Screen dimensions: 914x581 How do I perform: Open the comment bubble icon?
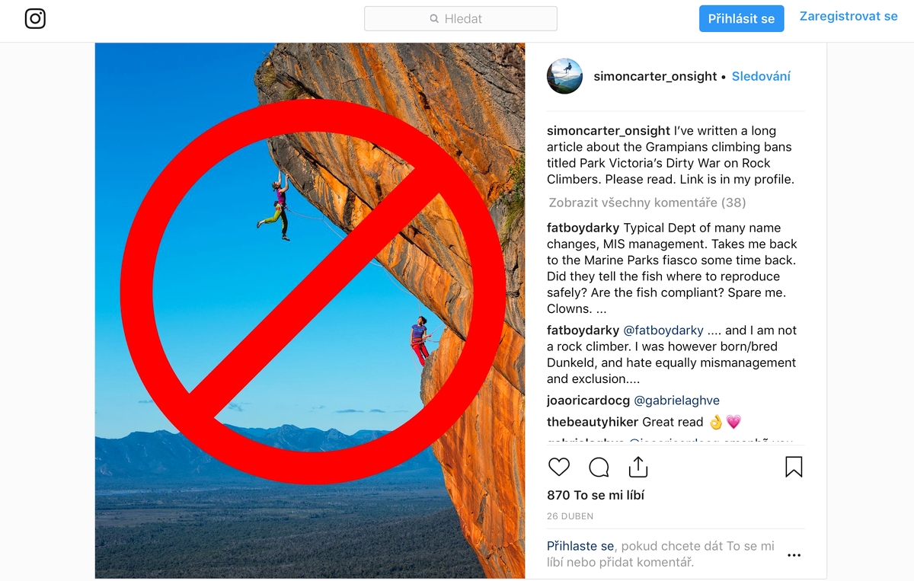(x=599, y=467)
